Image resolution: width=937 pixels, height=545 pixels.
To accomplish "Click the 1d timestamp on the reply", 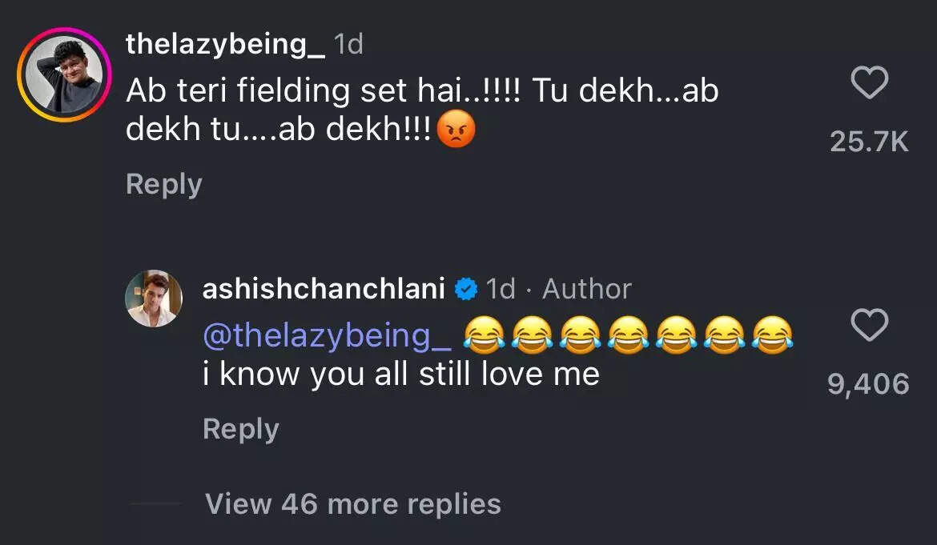I will [501, 287].
